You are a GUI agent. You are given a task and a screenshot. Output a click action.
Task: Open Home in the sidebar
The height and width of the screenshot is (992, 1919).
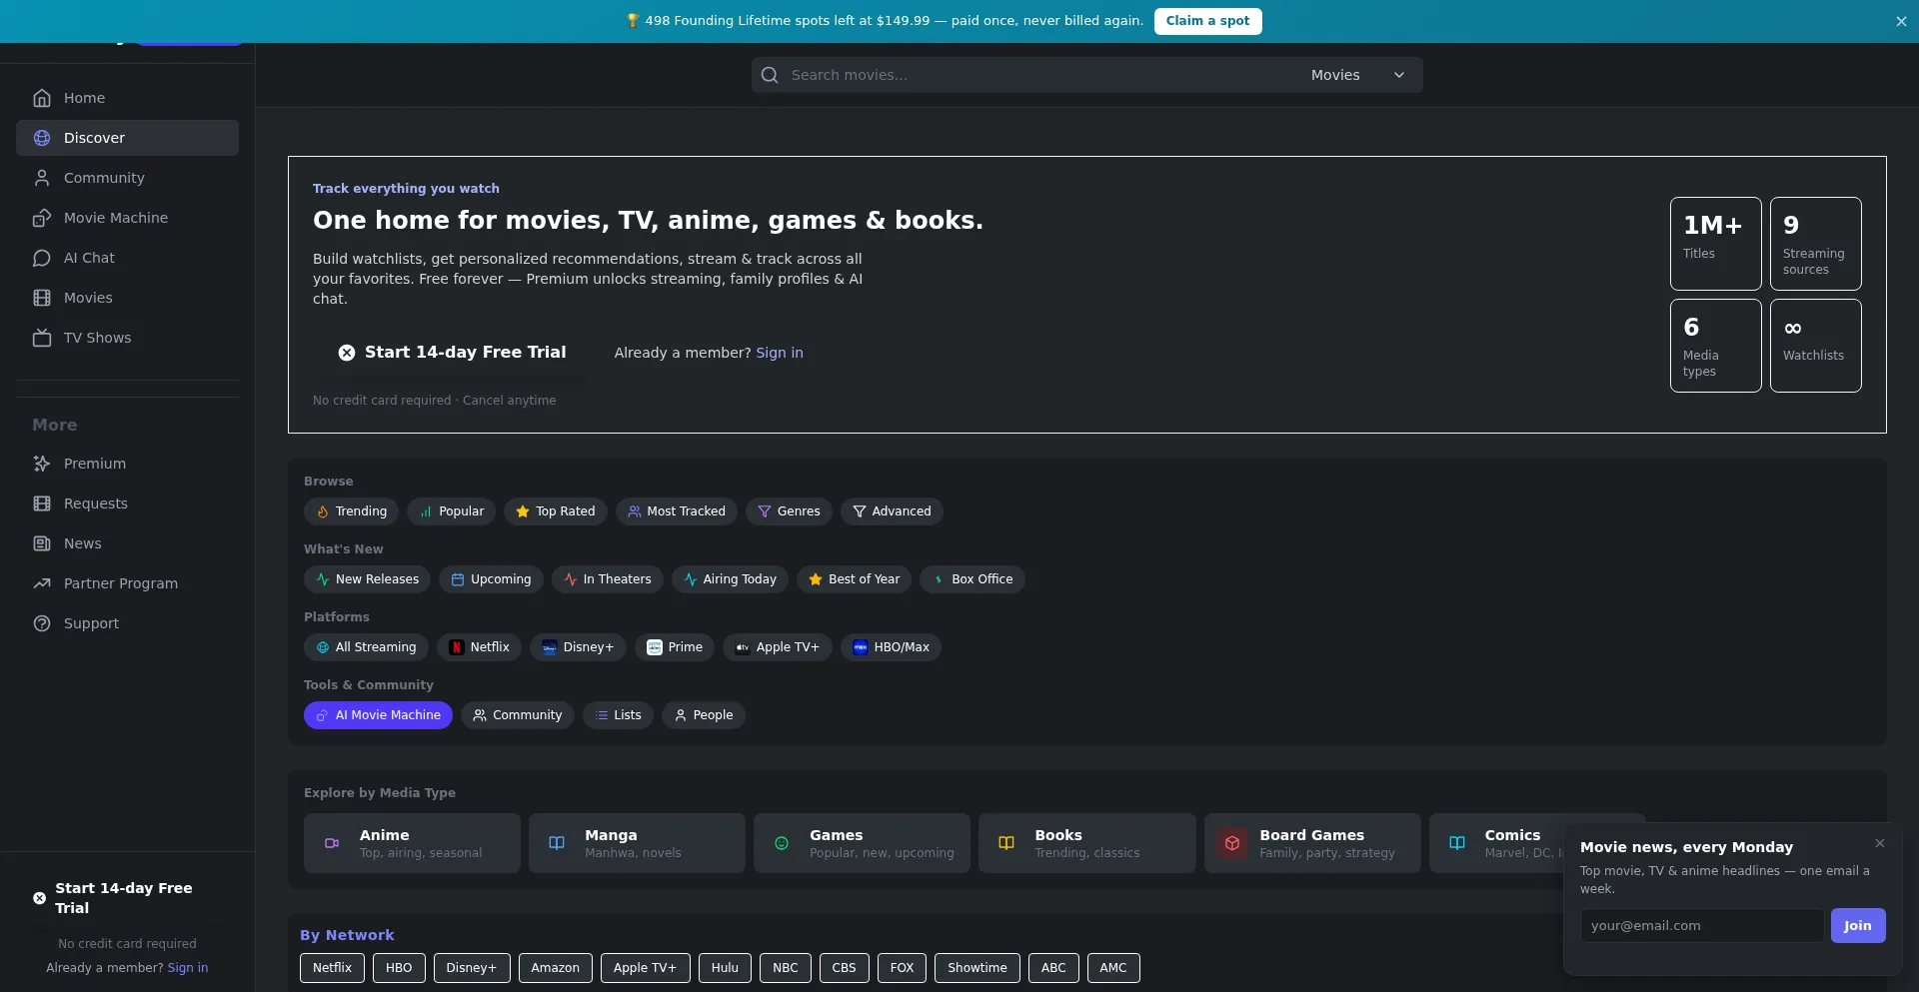point(127,98)
